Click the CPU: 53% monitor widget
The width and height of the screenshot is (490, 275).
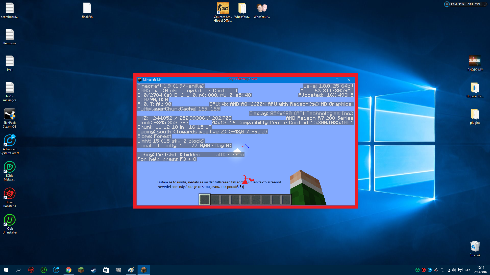[474, 4]
